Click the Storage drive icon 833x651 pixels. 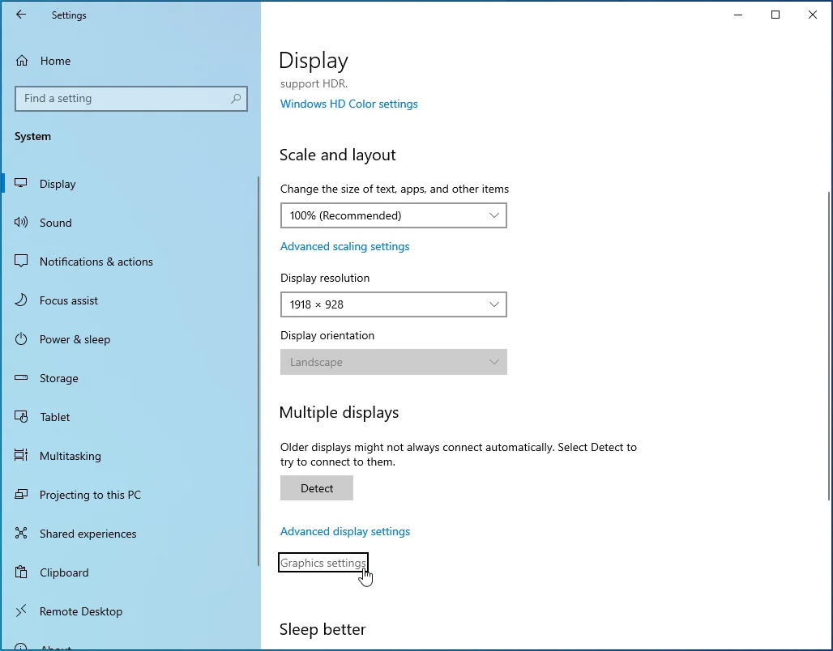pyautogui.click(x=21, y=377)
